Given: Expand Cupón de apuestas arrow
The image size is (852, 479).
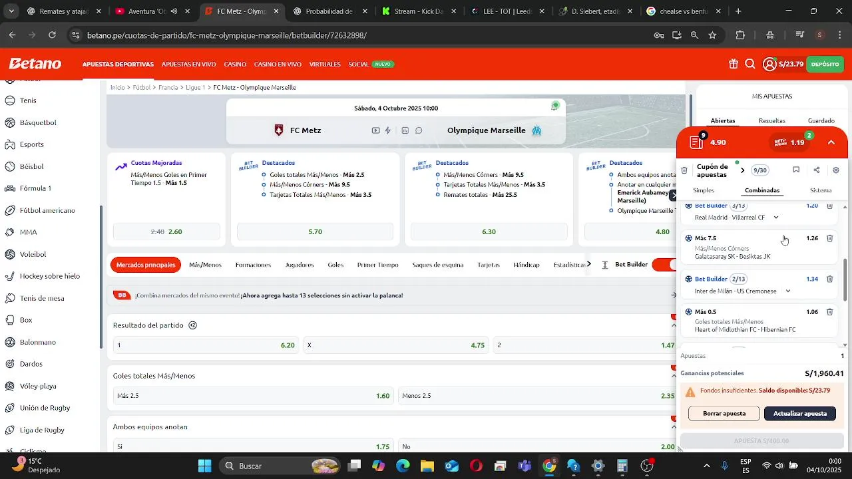Looking at the screenshot, I should pyautogui.click(x=743, y=170).
